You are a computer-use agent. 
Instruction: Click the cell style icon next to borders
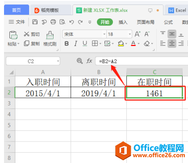107,44
